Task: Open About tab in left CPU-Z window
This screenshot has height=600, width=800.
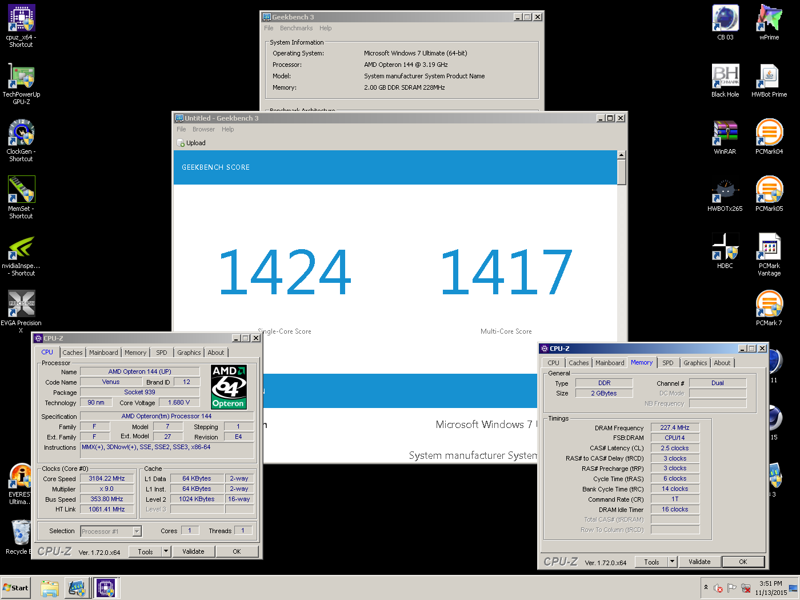Action: pyautogui.click(x=216, y=353)
